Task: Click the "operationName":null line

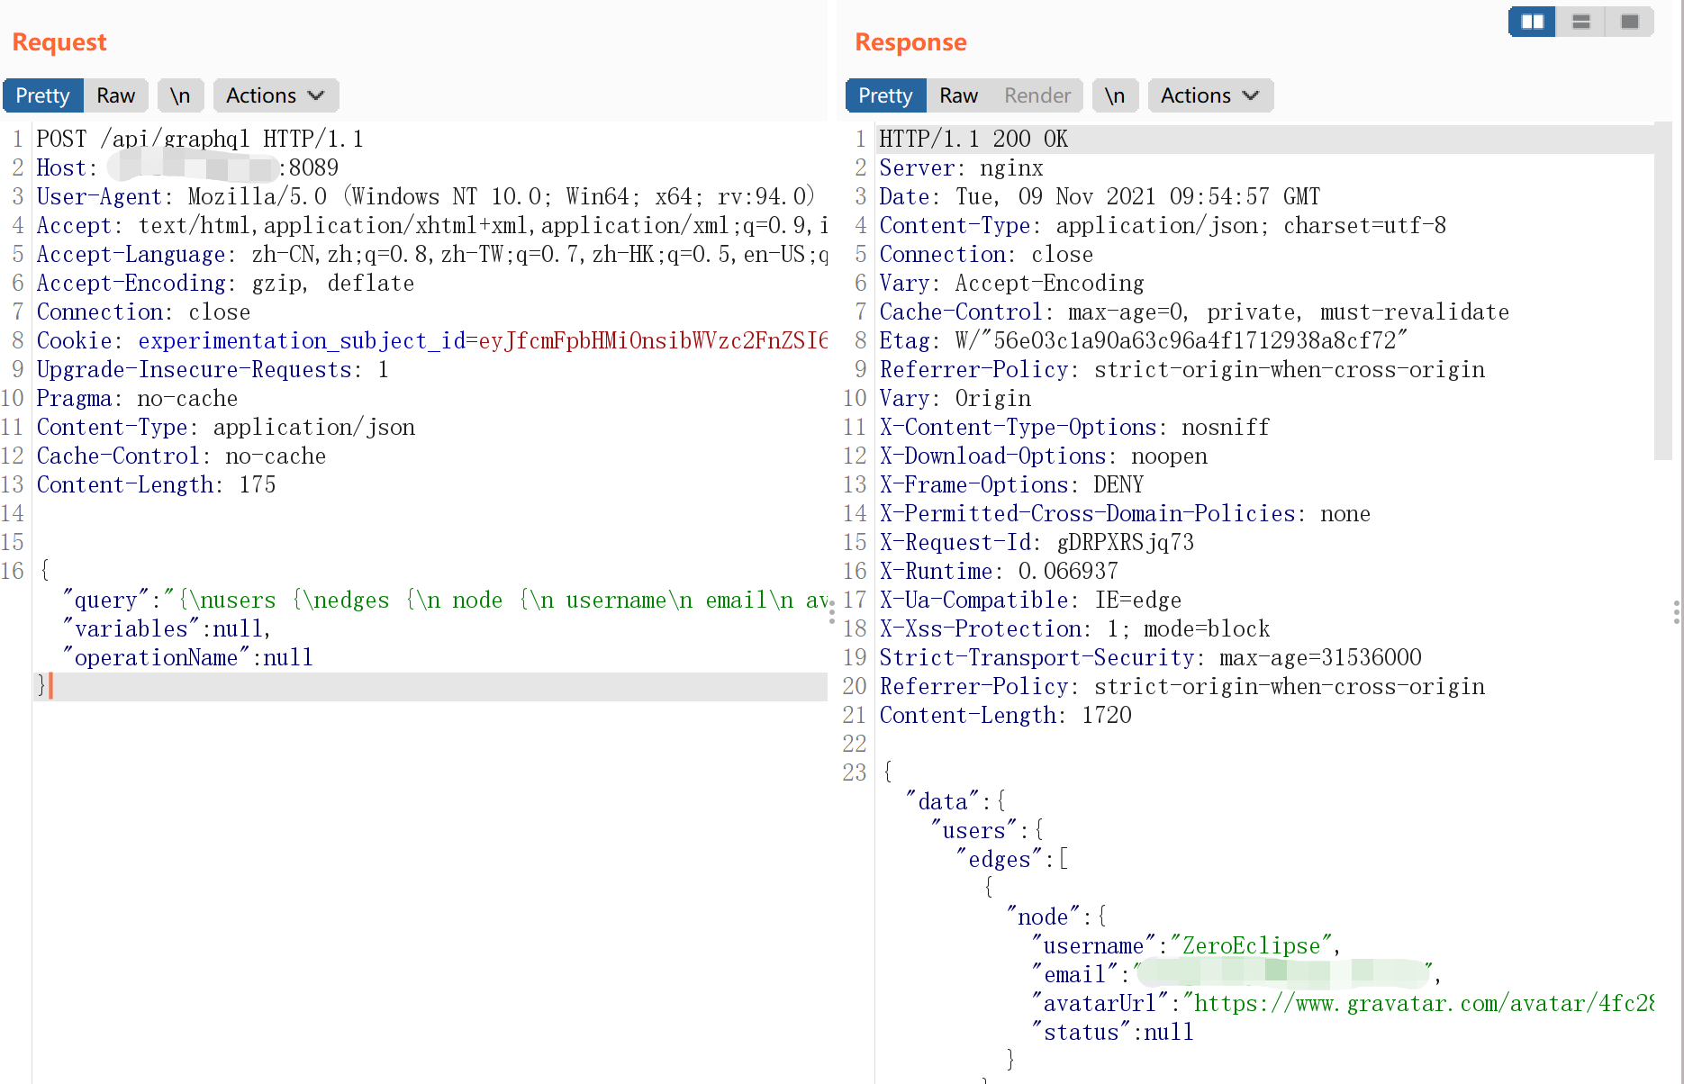Action: pos(187,657)
